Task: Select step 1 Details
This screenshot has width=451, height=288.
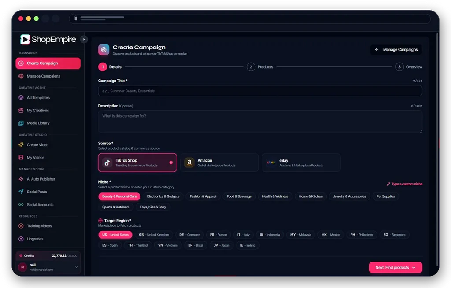Action: pos(110,67)
